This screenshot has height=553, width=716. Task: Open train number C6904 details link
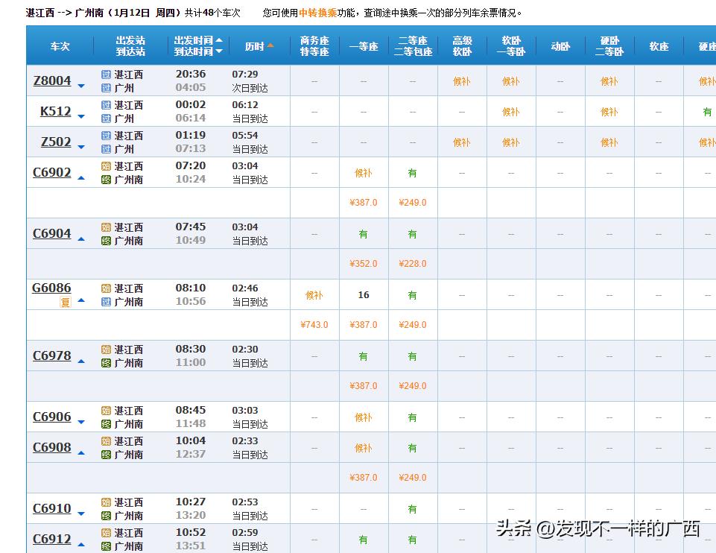click(52, 233)
